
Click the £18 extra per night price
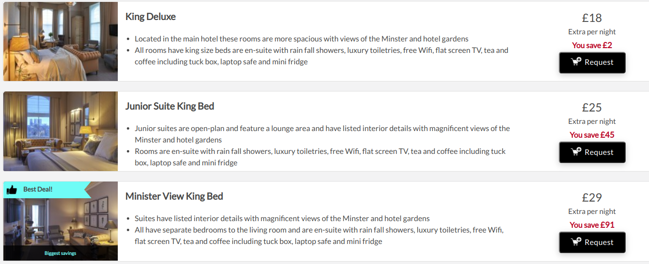click(592, 18)
